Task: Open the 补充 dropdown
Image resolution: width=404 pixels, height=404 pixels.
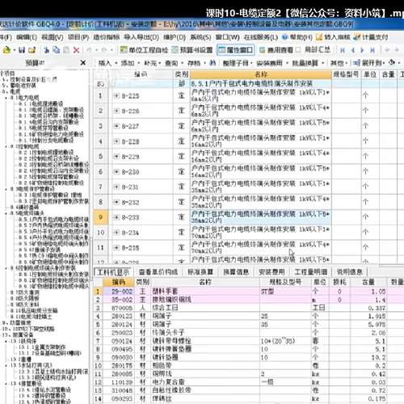Action: coord(153,63)
